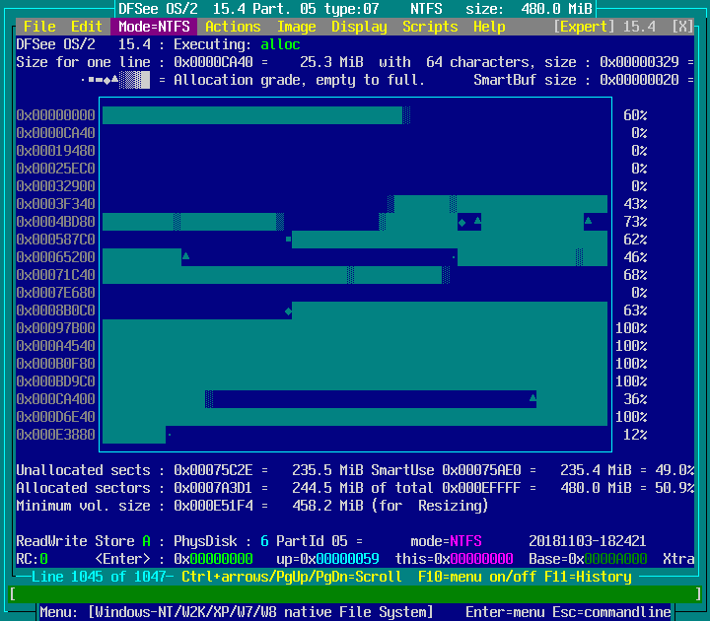Click into the green command line field

click(355, 594)
